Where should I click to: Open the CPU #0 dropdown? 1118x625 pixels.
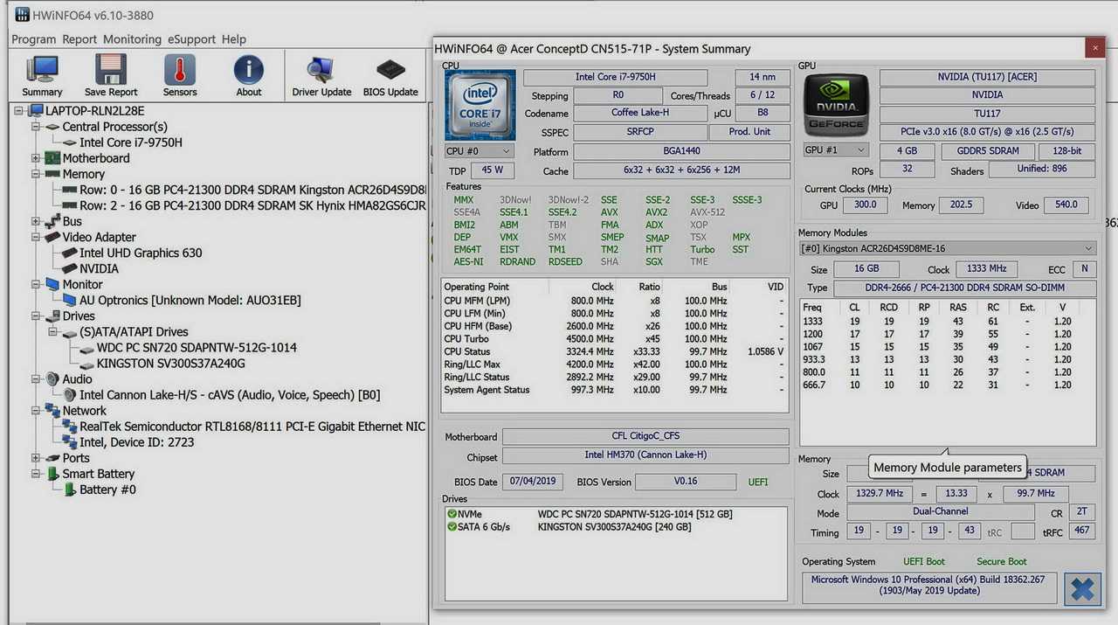478,151
